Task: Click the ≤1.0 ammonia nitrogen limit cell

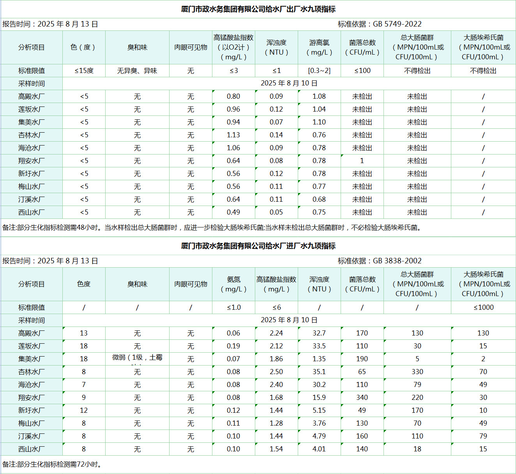Action: [x=233, y=307]
